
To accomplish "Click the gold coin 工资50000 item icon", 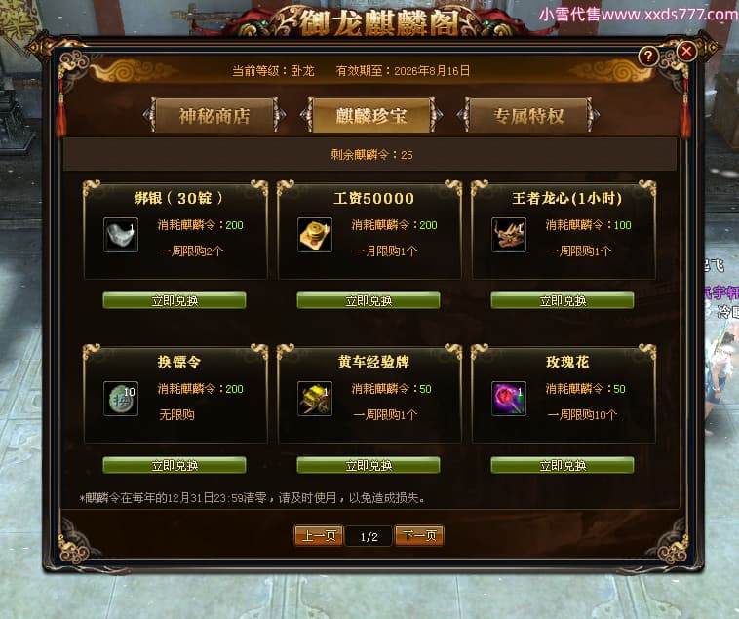I will (315, 235).
